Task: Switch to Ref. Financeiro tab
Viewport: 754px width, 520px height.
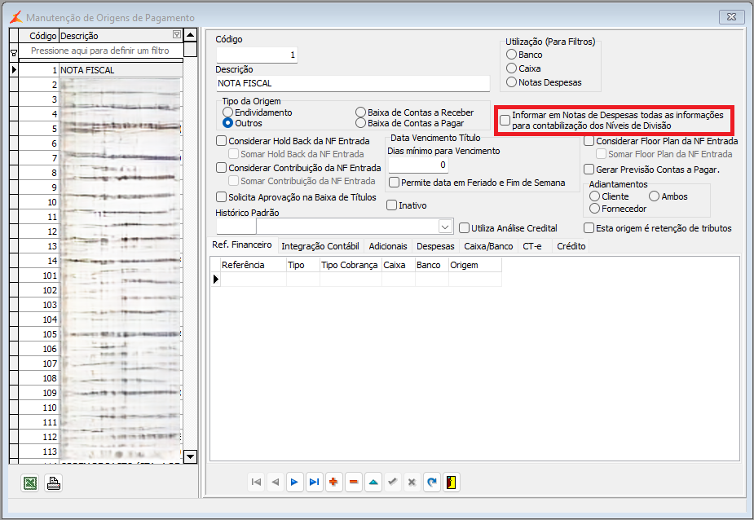Action: coord(242,245)
